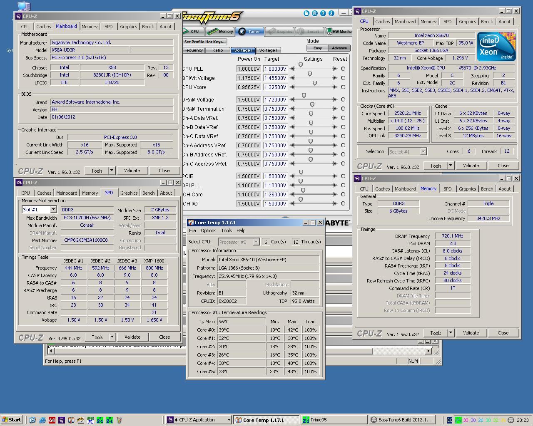
Task: Click the EasyTune6 info 'i' icon
Action: coord(332,13)
